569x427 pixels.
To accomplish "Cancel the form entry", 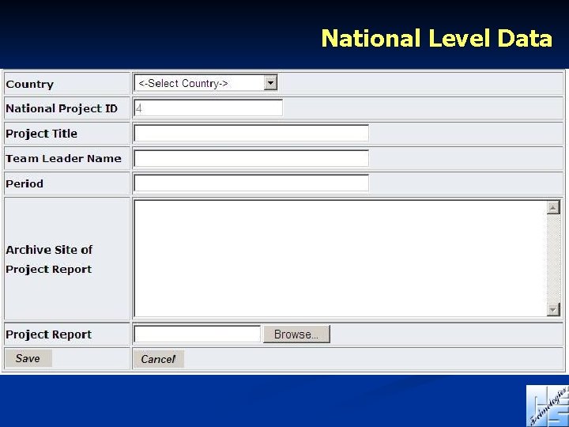I will click(x=159, y=359).
